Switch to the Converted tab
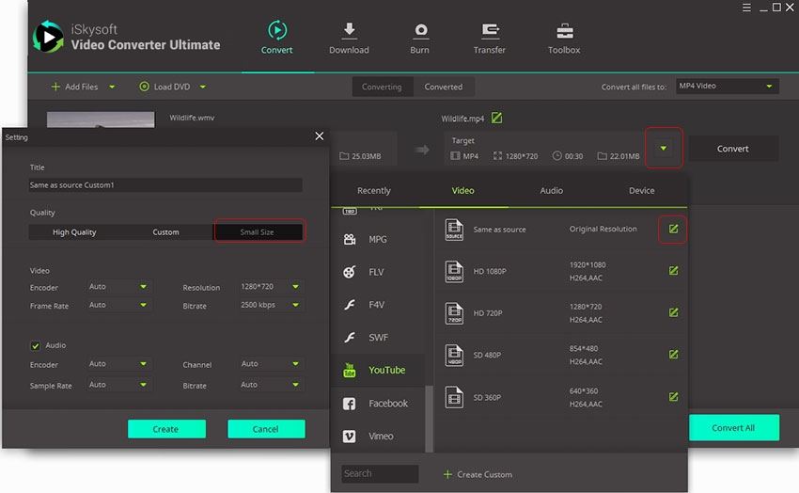 pos(443,87)
